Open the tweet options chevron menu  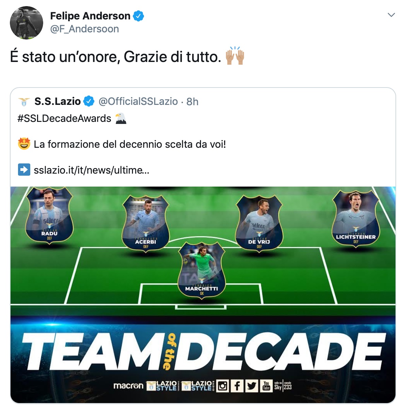391,15
